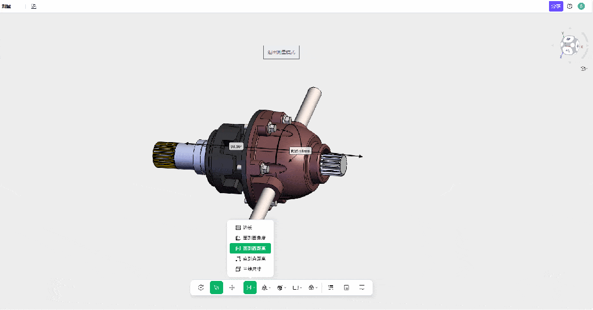593x310 pixels.
Task: Collapse the measure tool caret arrow
Action: tap(254, 288)
